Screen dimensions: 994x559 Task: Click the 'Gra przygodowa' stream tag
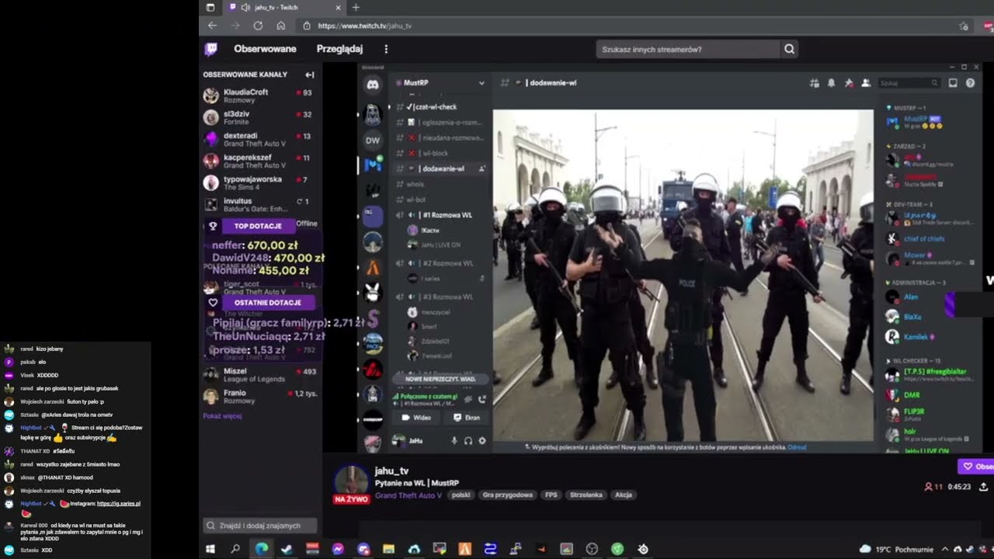pos(507,495)
